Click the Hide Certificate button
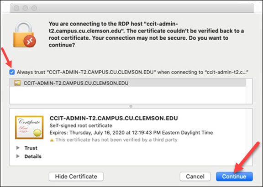 [76, 177]
